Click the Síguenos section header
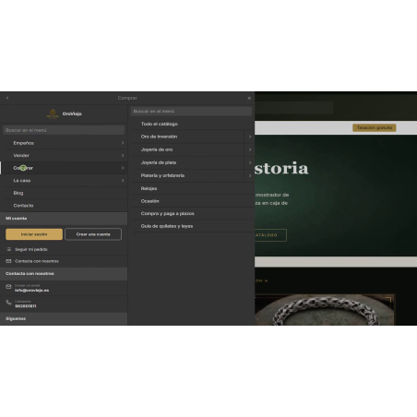417x417 pixels. click(64, 318)
